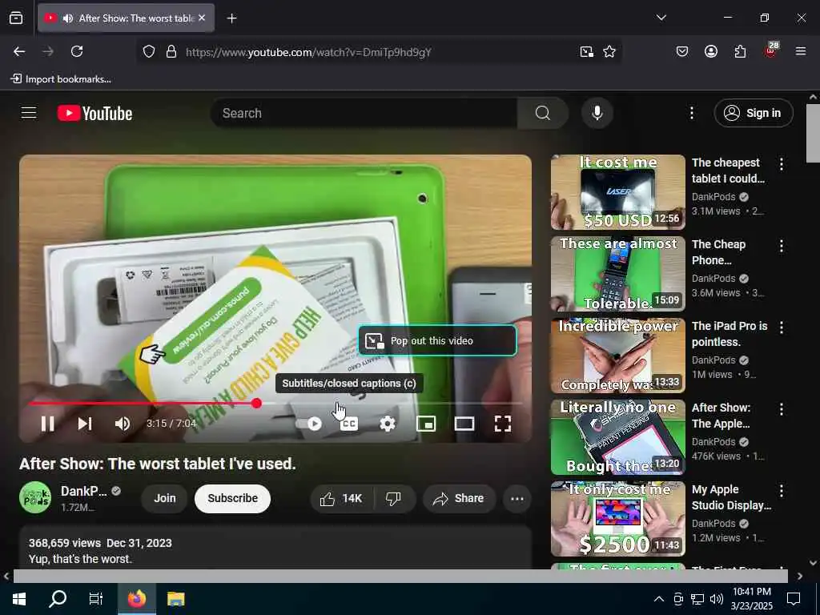Screen dimensions: 820x615
Task: Enter full screen mode
Action: click(x=503, y=424)
